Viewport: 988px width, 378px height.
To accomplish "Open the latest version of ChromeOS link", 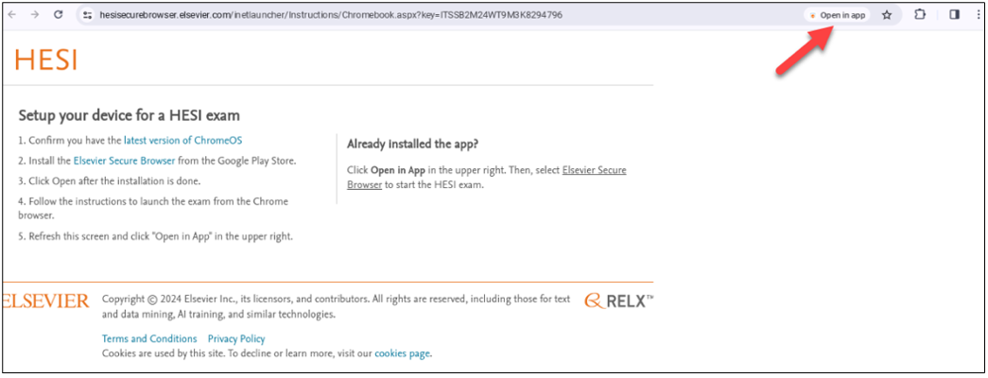I will [x=182, y=141].
